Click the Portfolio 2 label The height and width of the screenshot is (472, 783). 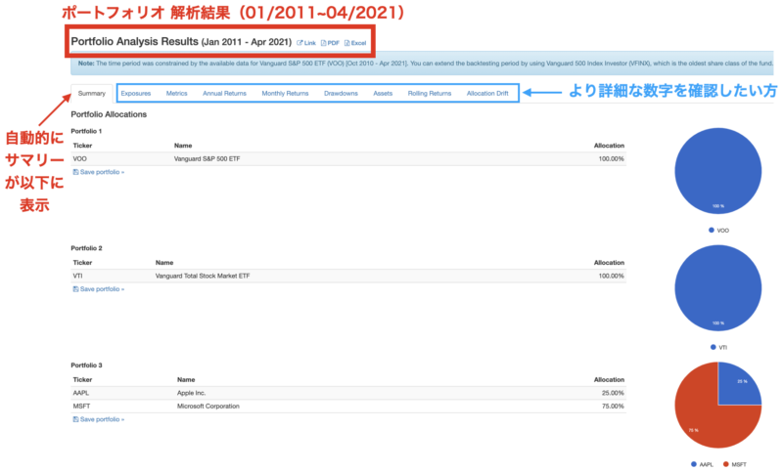pos(86,248)
